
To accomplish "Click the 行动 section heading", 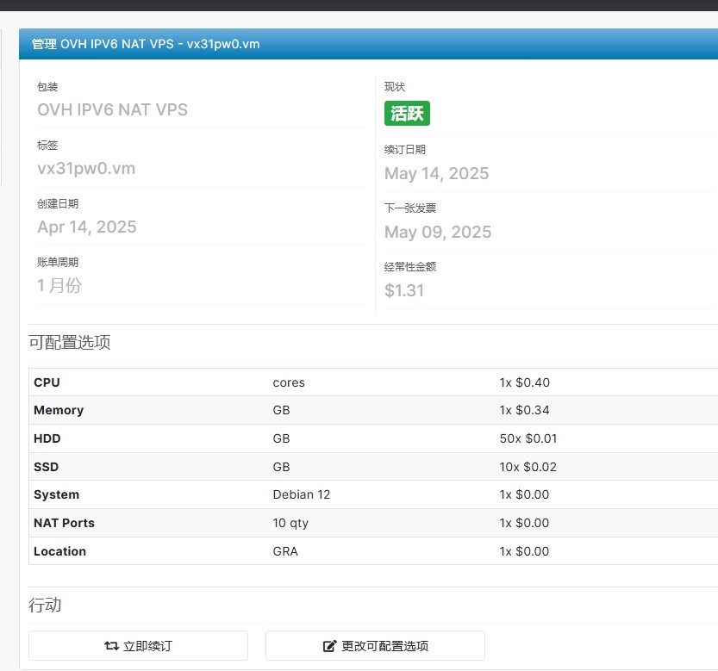I will coord(45,605).
